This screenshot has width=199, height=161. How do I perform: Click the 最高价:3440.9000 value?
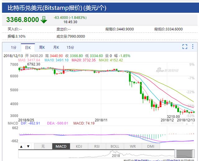click(x=119, y=29)
